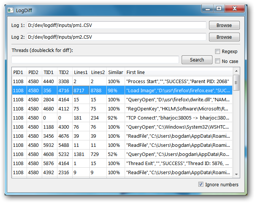Viewport: 255px width, 203px height.
Task: Click TID1 cell 4608
Action: pos(50,154)
